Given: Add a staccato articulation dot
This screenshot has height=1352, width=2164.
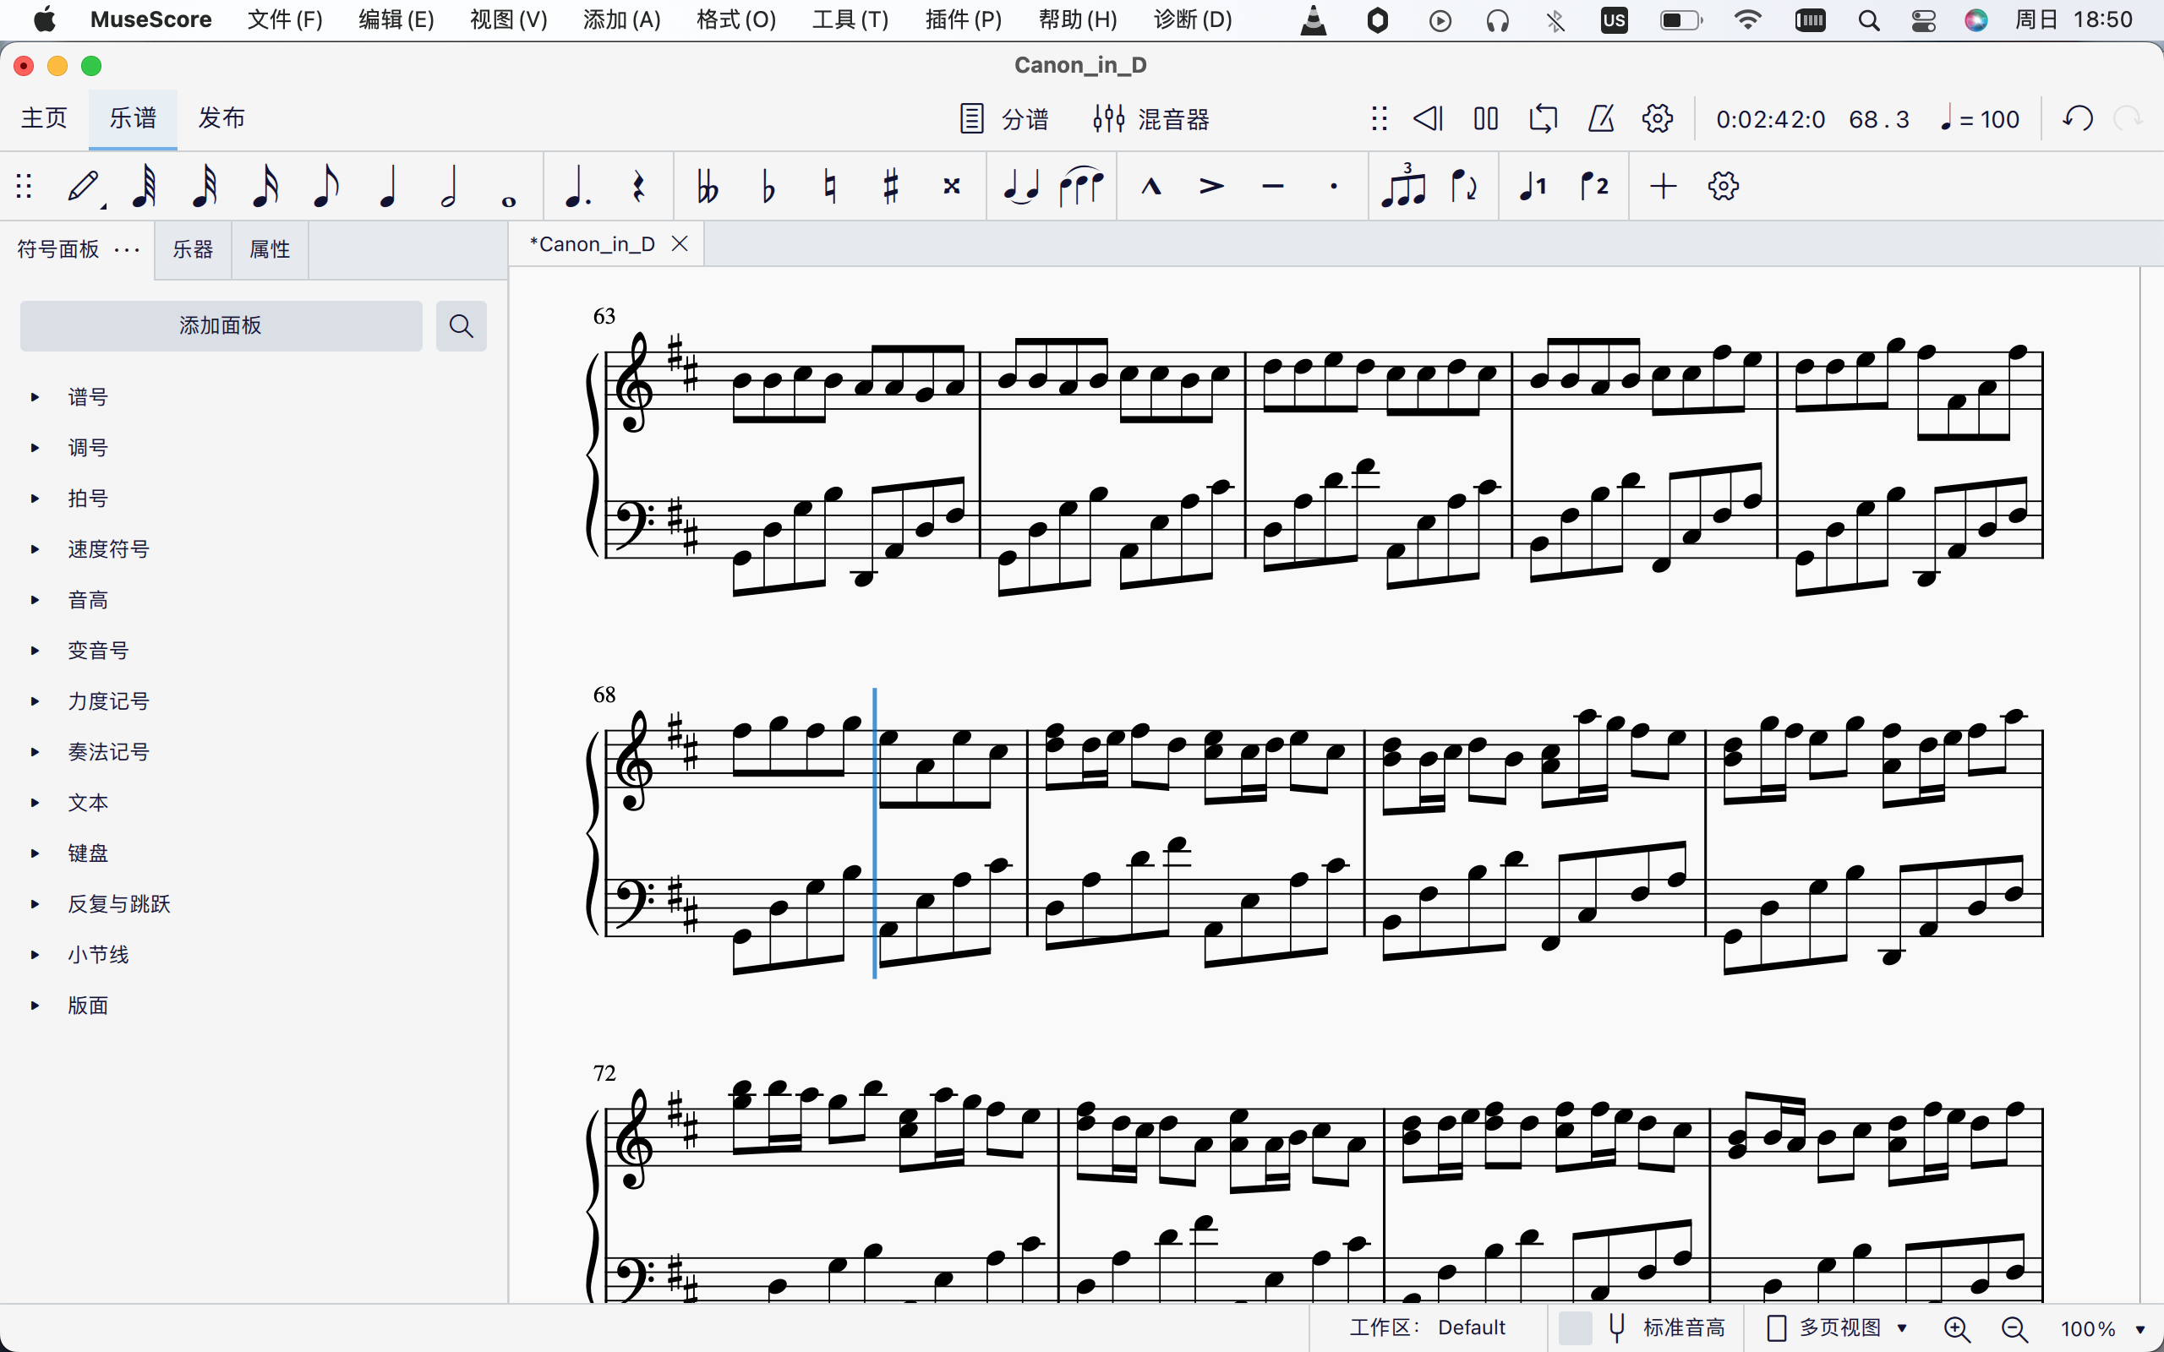Looking at the screenshot, I should [1333, 187].
